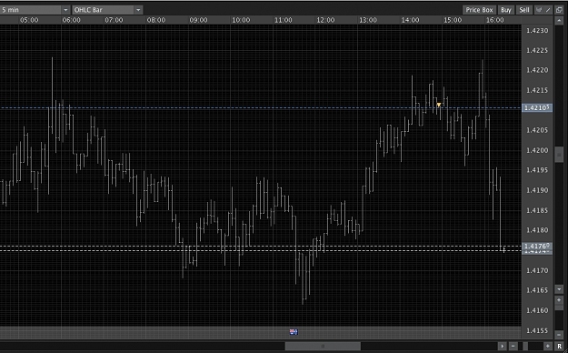Click the 10:00 time label

click(x=241, y=20)
